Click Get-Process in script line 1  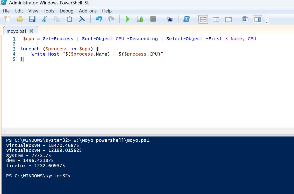pyautogui.click(x=58, y=39)
